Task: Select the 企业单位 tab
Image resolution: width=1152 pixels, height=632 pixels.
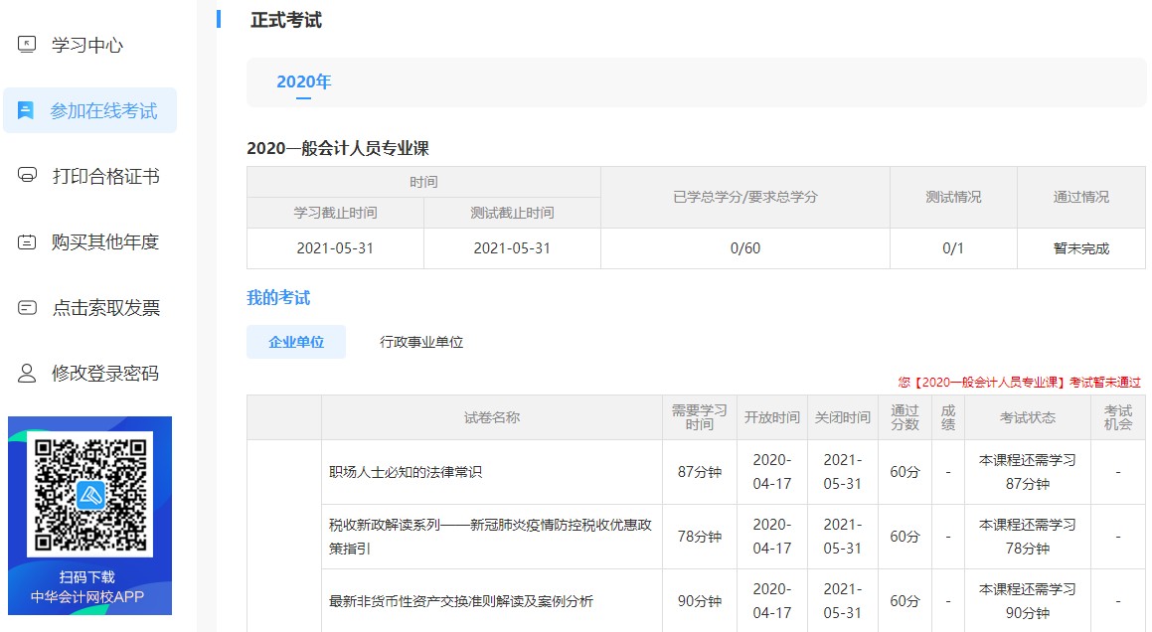Action: coord(295,341)
